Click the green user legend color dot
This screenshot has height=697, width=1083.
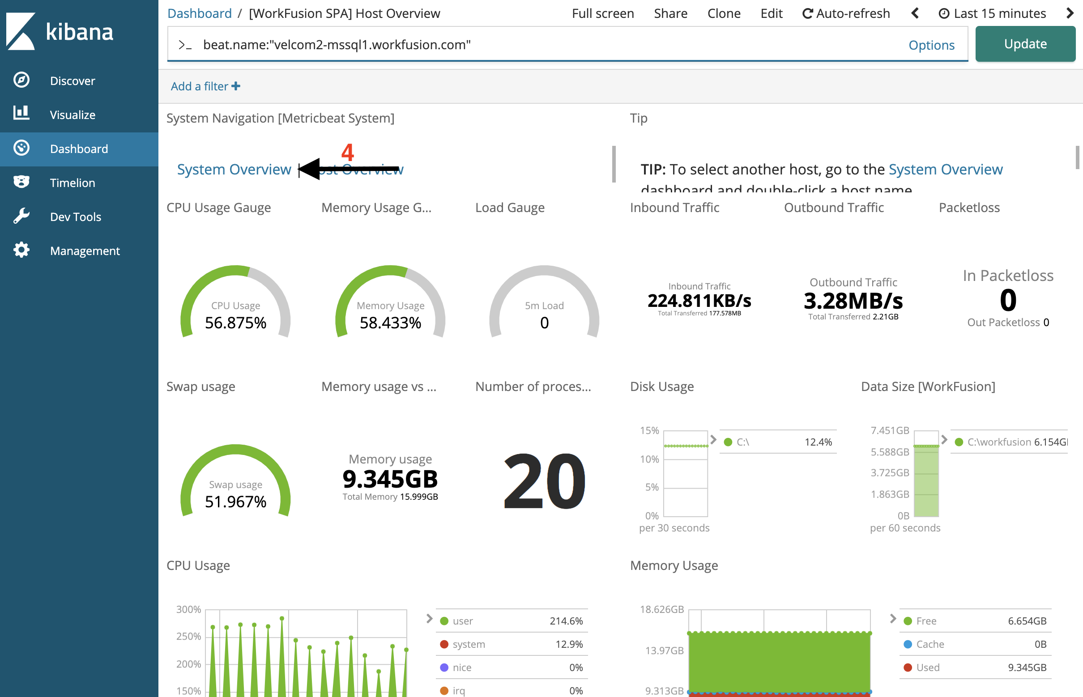[444, 621]
